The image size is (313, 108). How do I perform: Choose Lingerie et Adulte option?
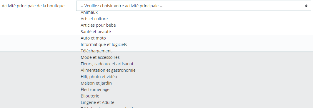click(x=97, y=102)
